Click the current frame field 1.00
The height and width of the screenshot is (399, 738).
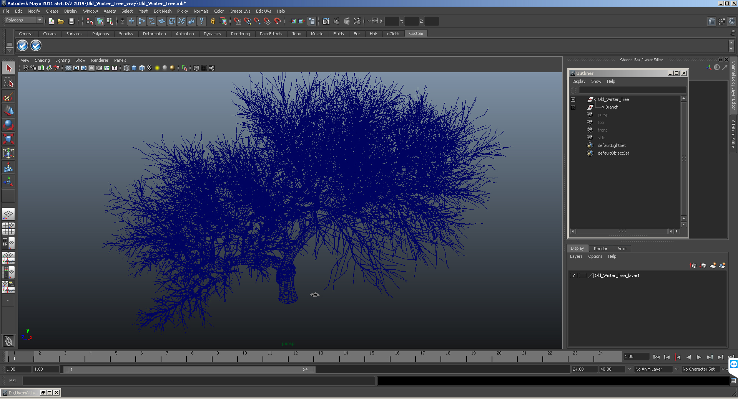(636, 356)
